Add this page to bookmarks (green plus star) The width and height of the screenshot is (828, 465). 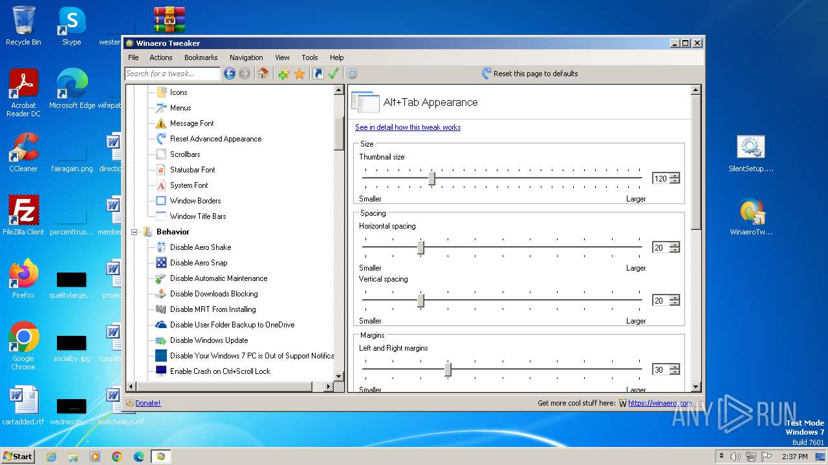coord(283,74)
